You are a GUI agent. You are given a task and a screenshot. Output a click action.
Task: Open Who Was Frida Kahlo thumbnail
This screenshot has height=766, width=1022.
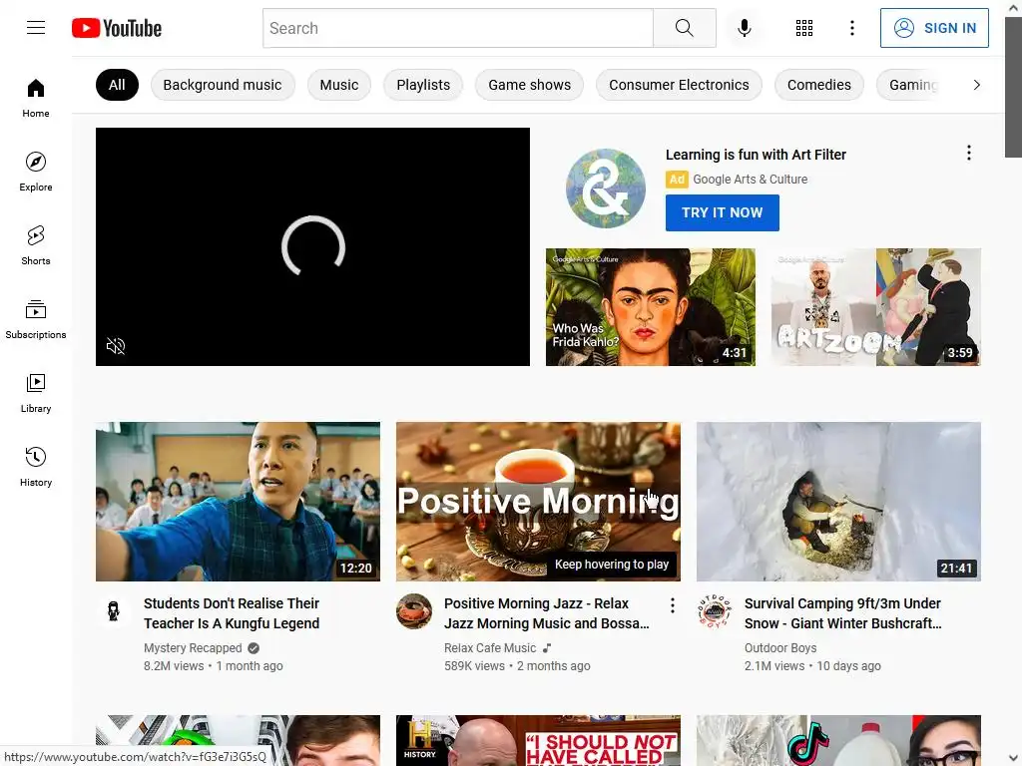click(651, 307)
